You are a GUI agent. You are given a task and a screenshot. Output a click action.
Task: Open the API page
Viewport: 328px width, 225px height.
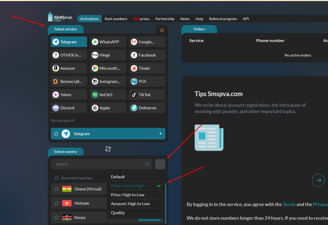246,19
